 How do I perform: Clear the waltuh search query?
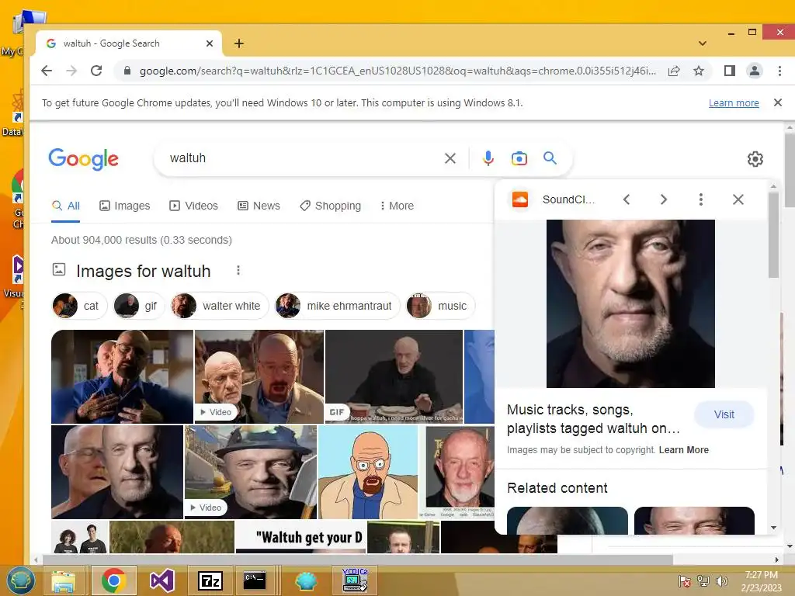tap(450, 158)
